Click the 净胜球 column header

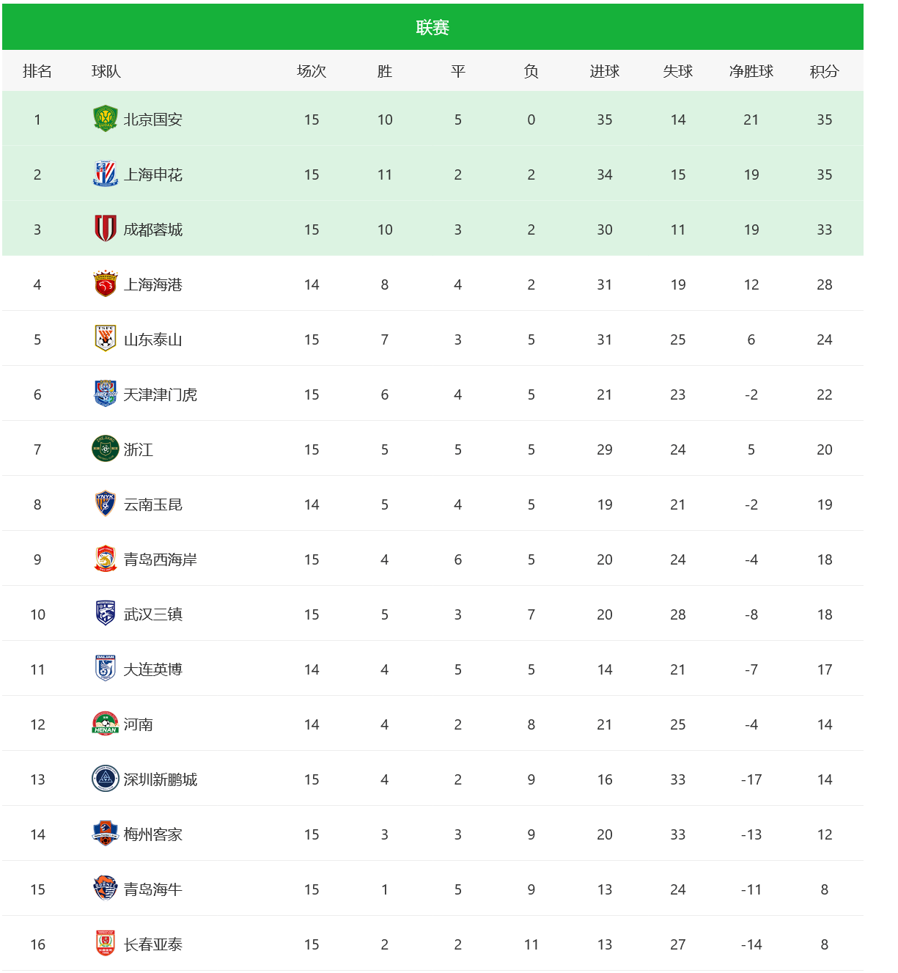click(x=751, y=71)
